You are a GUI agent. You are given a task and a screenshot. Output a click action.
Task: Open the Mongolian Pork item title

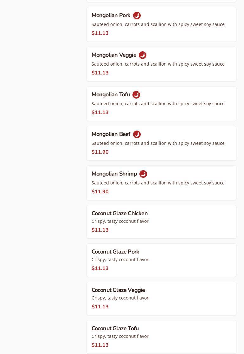pos(111,16)
